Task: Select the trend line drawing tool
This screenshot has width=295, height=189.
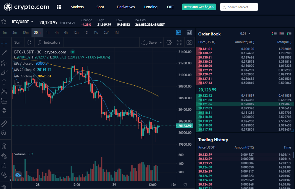Action: click(x=4, y=53)
